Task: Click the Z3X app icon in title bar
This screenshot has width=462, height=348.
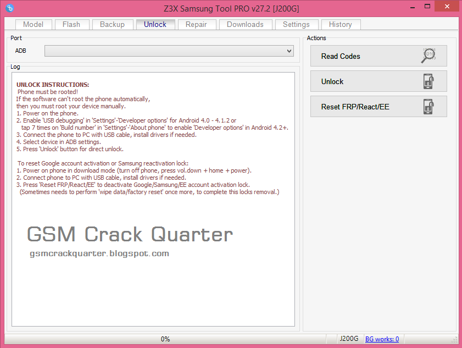Action: point(10,8)
